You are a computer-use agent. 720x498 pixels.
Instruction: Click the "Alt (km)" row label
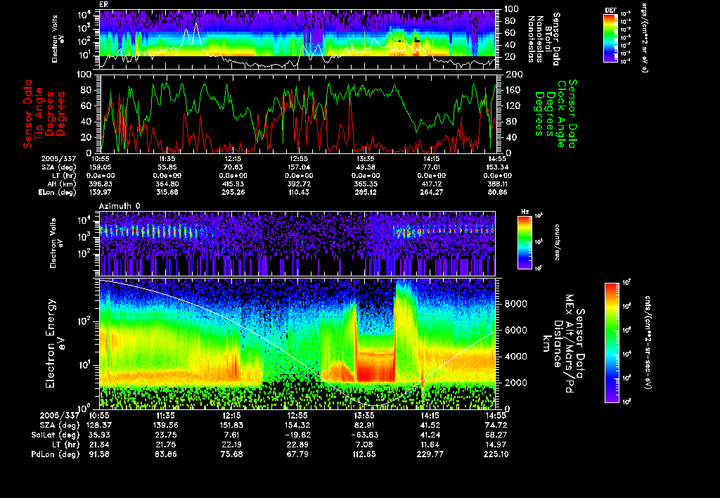click(62, 184)
